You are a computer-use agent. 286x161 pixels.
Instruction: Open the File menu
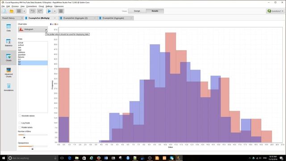click(x=3, y=6)
